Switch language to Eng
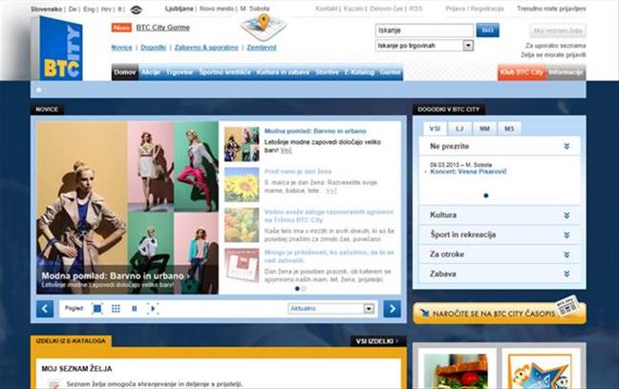Viewport: 619px width, 389px height. (x=89, y=9)
